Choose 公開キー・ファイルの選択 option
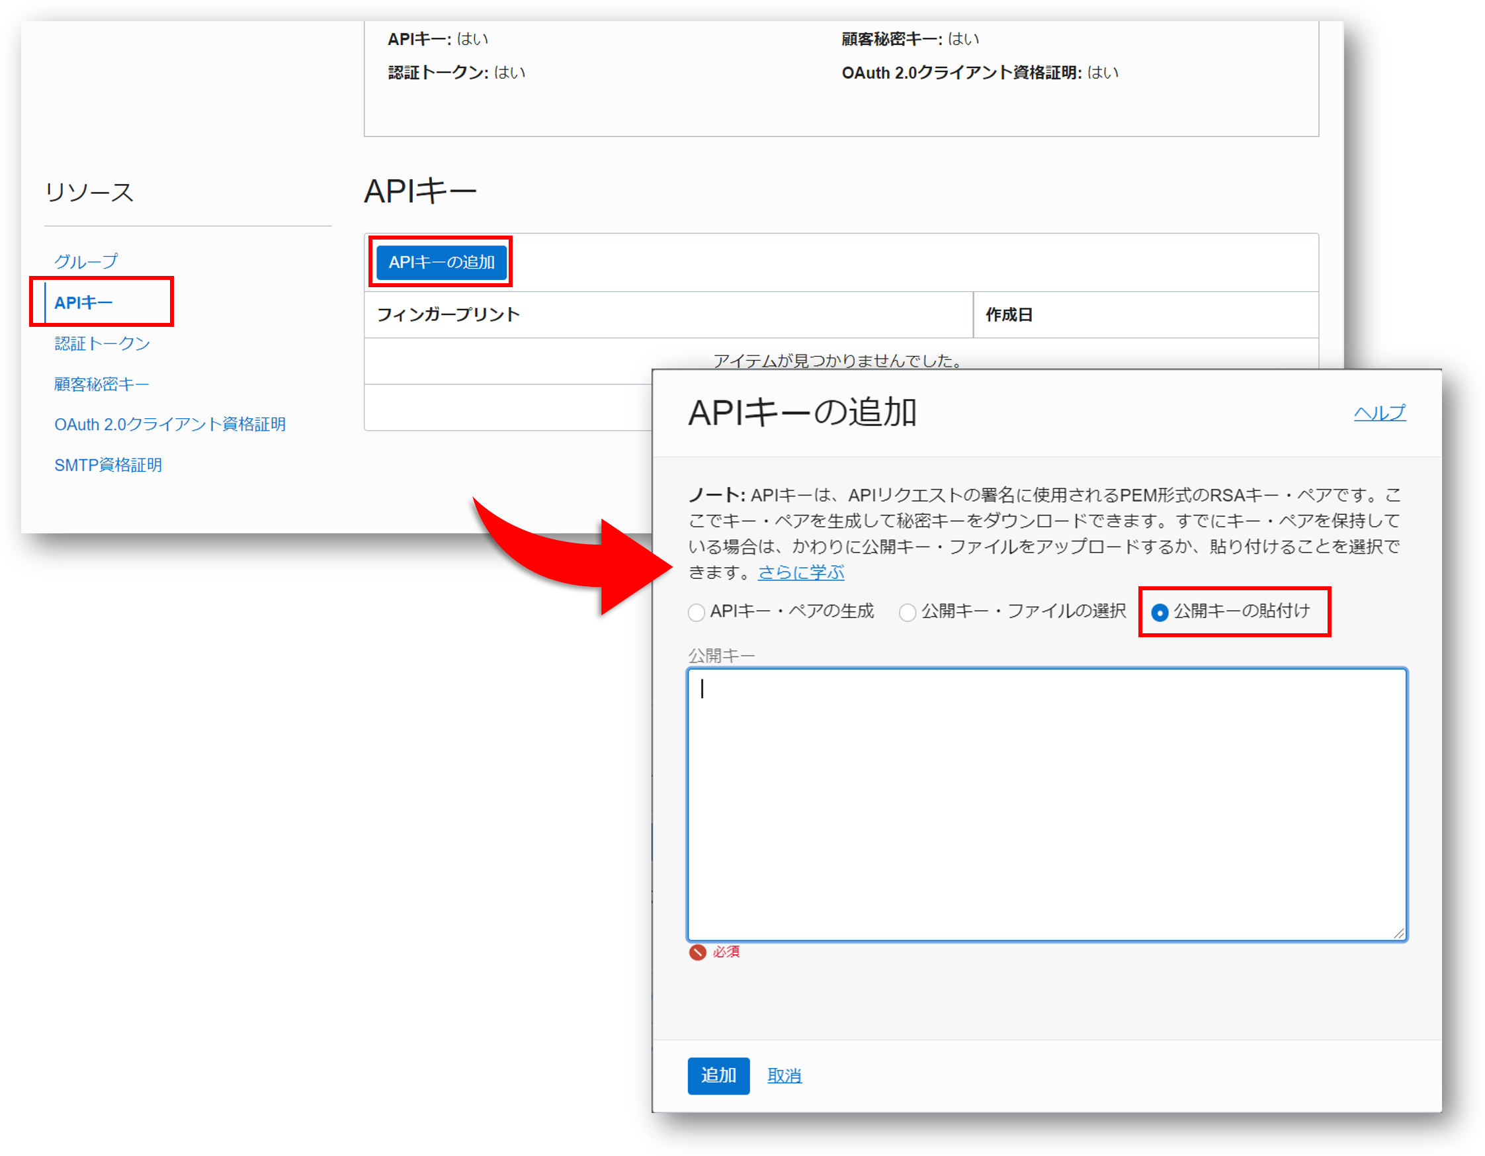Screen dimensions: 1485x1156 (908, 612)
